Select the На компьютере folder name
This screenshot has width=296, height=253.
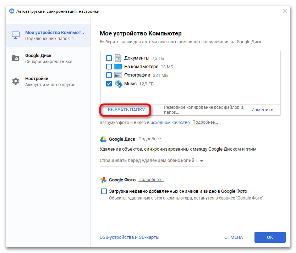pos(141,67)
